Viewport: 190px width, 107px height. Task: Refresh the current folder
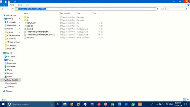[x=157, y=9]
